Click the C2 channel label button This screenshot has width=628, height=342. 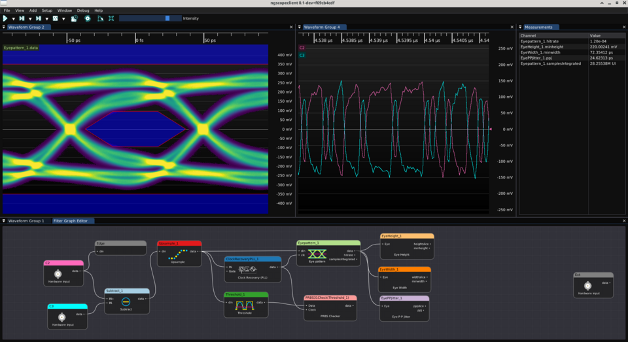click(x=302, y=48)
